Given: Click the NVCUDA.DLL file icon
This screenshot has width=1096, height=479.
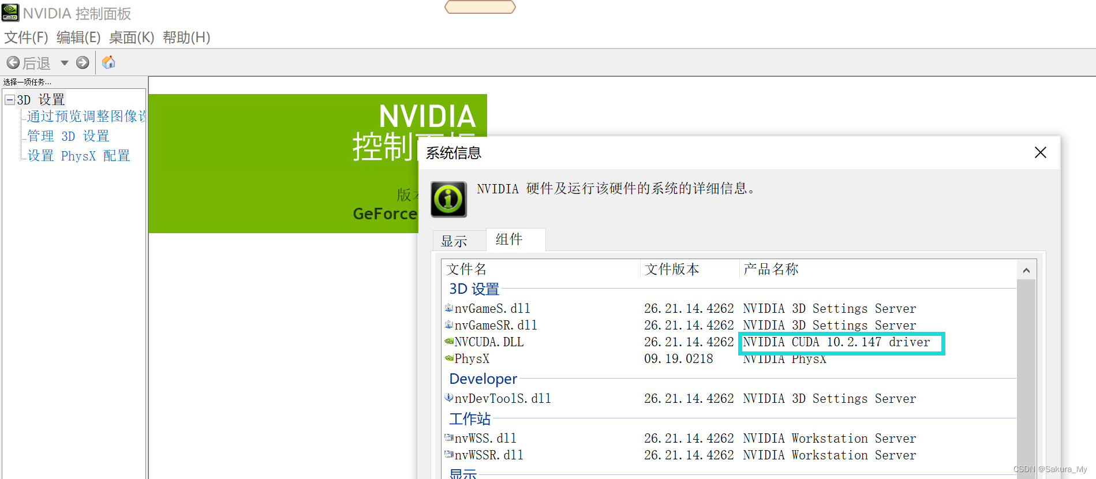Looking at the screenshot, I should coord(449,342).
